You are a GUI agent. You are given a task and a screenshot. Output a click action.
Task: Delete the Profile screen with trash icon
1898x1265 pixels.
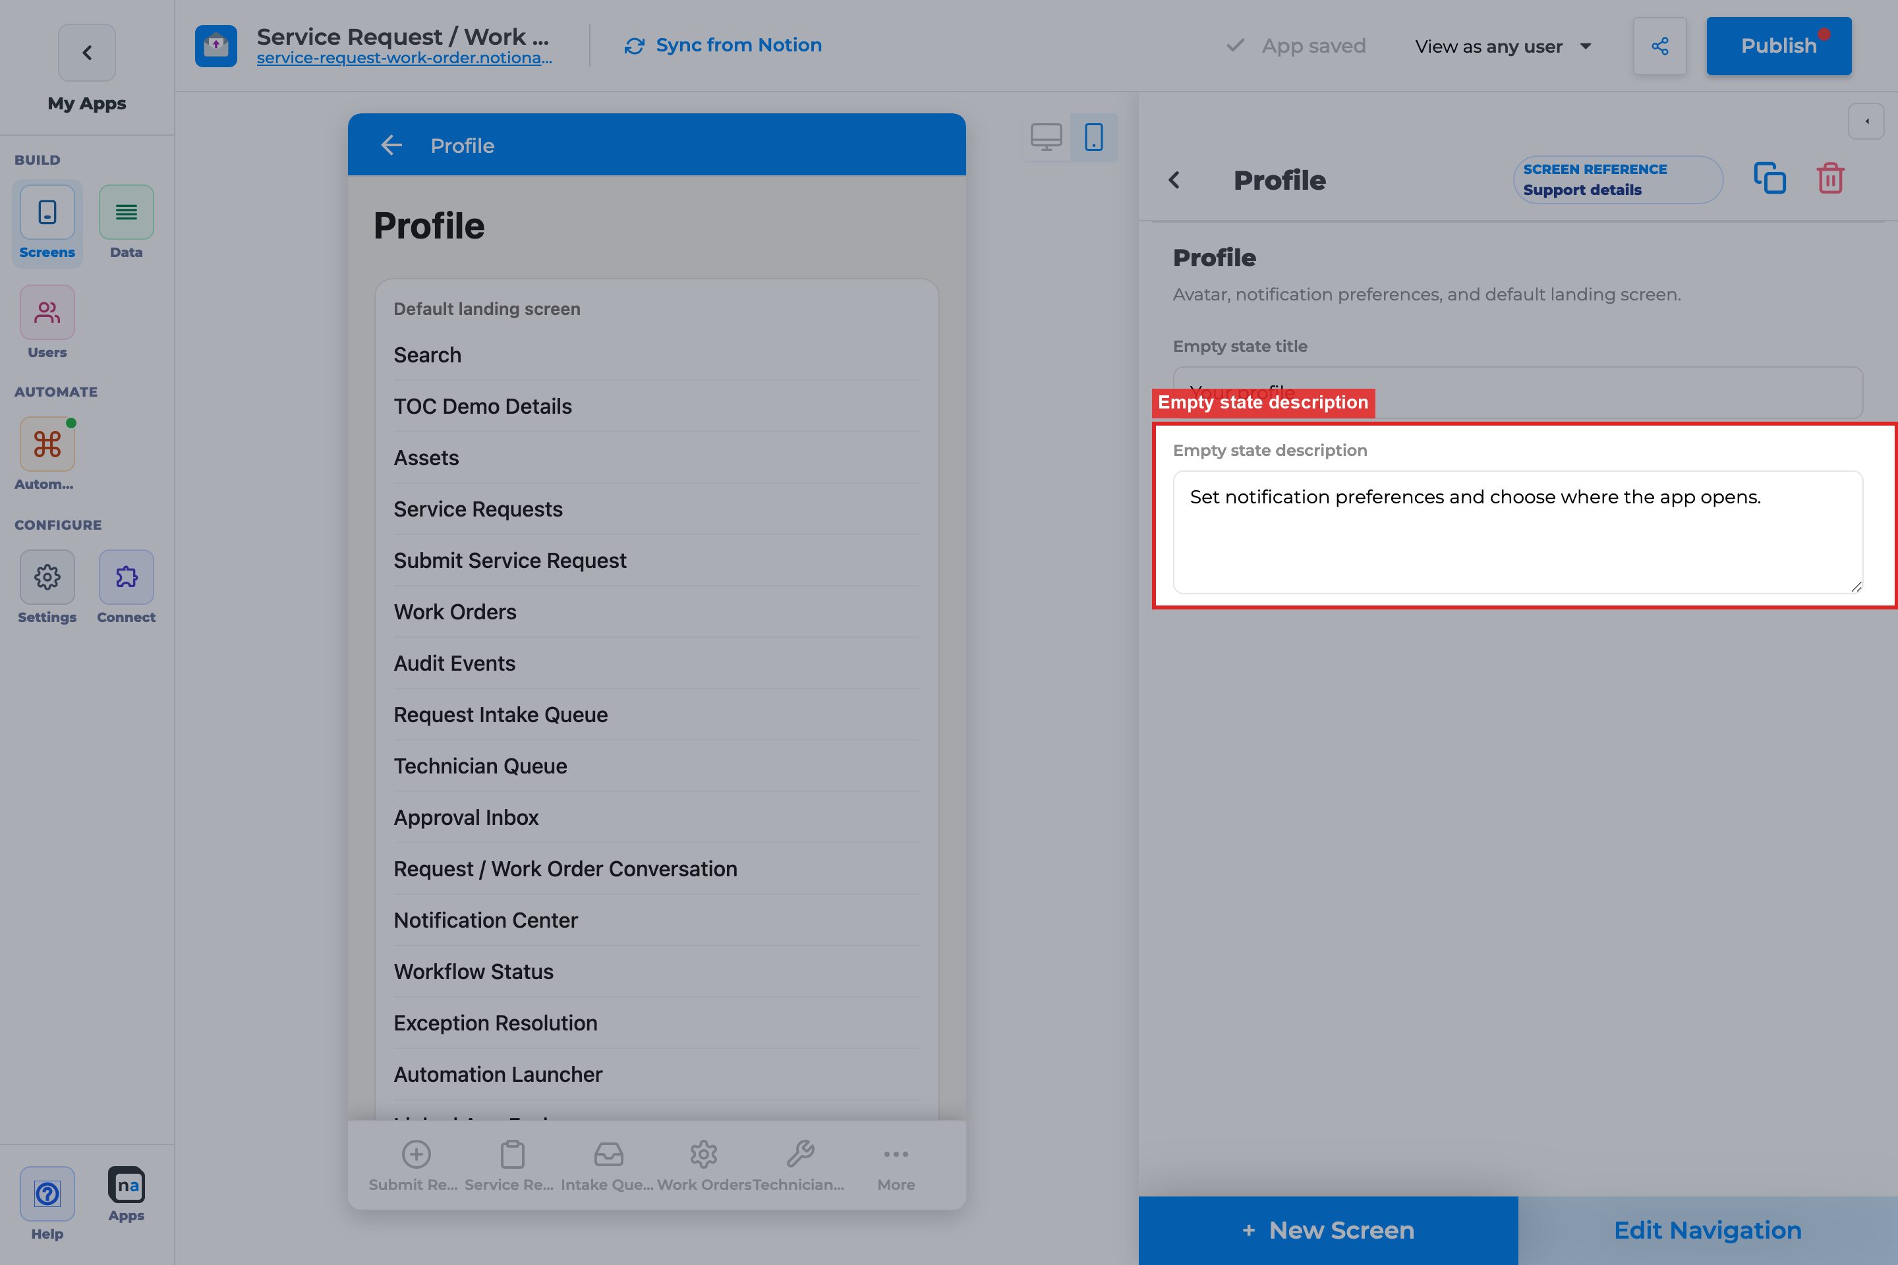pos(1830,179)
